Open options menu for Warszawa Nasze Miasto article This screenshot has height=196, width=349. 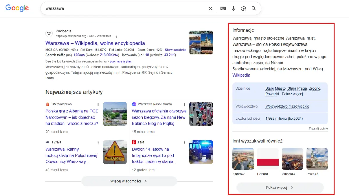click(x=184, y=104)
